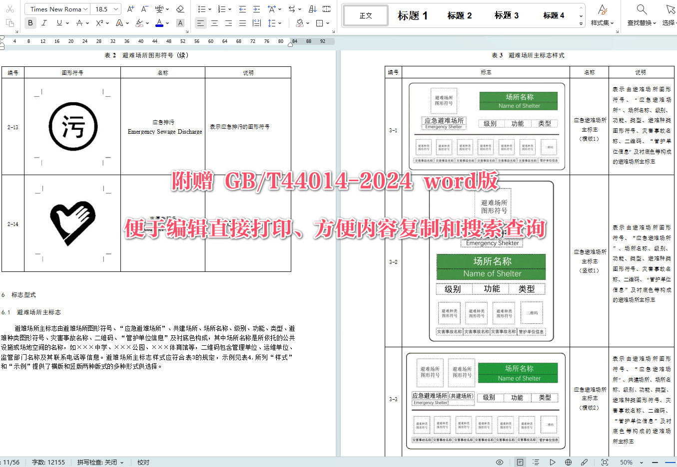This screenshot has width=677, height=467.
Task: Open 查找替换 (Find and Replace)
Action: (x=640, y=15)
